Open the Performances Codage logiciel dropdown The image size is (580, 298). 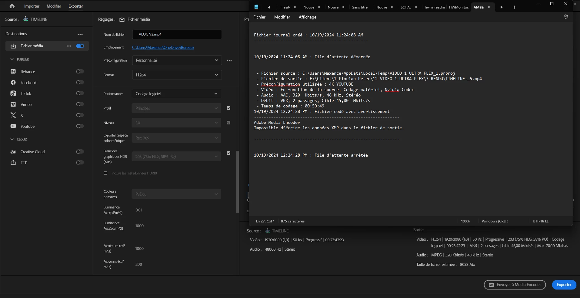(176, 94)
